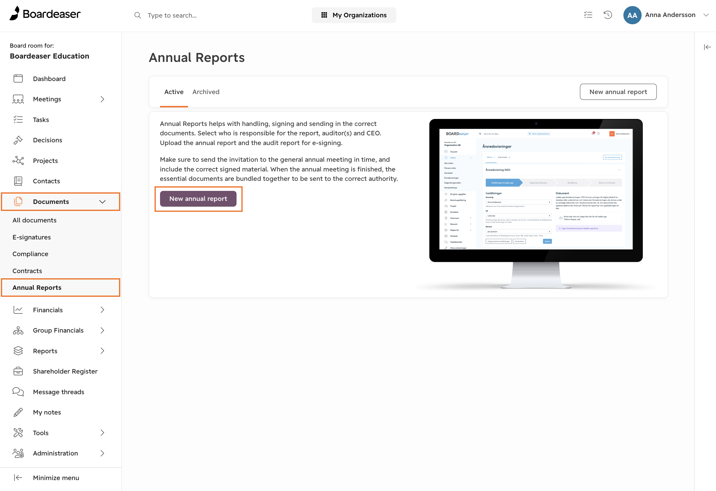Open E-signatures in Documents submenu
This screenshot has width=716, height=491.
click(x=32, y=237)
